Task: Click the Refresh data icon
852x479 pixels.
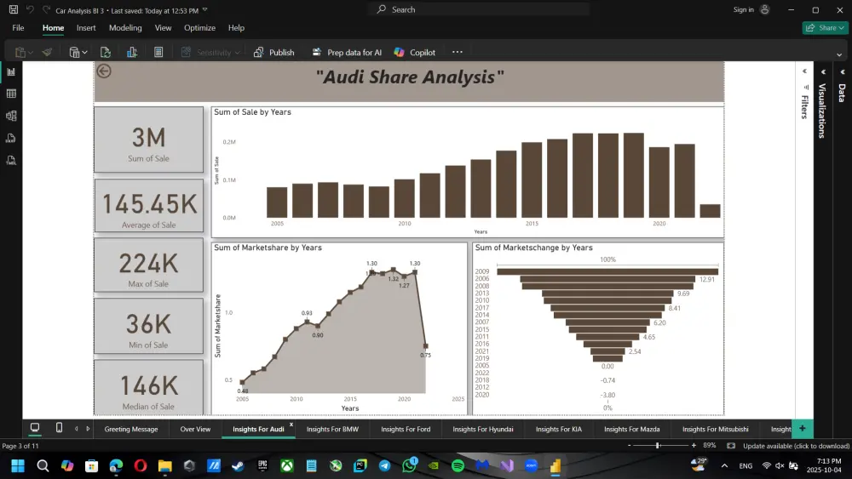Action: (x=106, y=52)
